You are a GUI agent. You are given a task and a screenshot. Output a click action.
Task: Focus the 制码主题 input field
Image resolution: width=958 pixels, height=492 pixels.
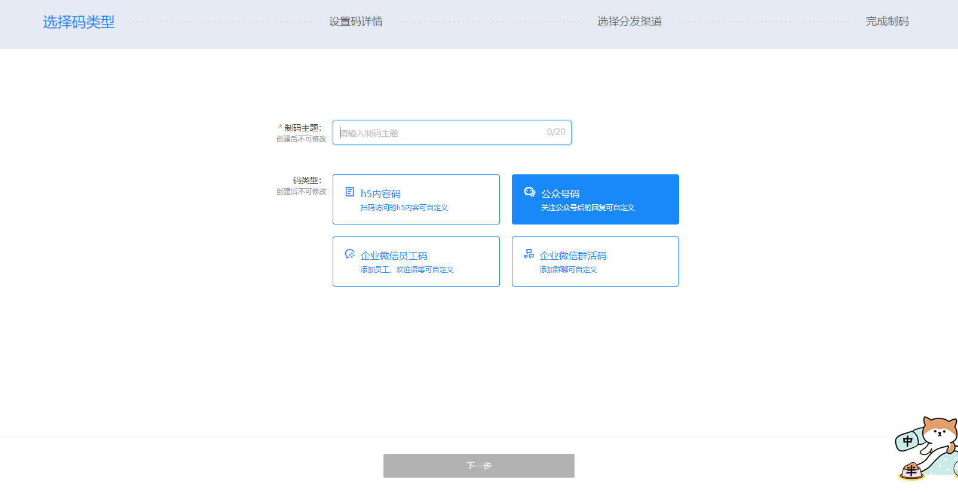click(452, 133)
